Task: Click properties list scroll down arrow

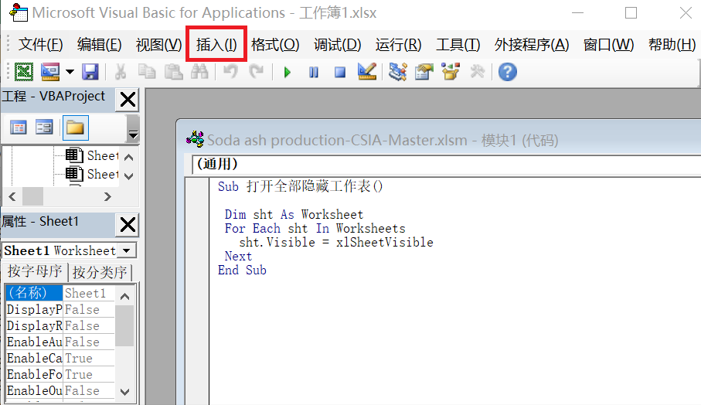Action: point(124,392)
